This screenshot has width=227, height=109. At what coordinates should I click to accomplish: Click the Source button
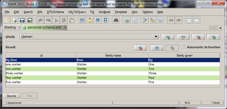(11, 96)
